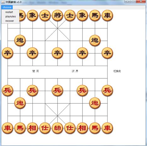This screenshot has height=146, width=147.
Task: Pick the red advisor 仕 left of the general
Action: tap(45, 128)
